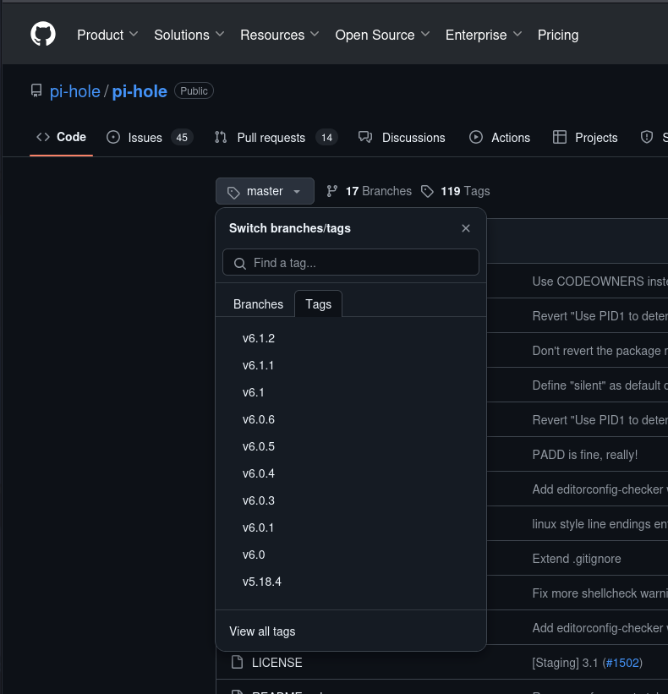
Task: Click the GitHub Octocat logo
Action: pos(43,34)
